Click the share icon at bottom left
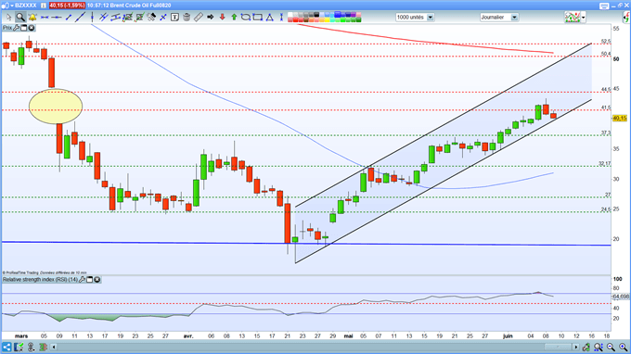 pyautogui.click(x=6, y=347)
